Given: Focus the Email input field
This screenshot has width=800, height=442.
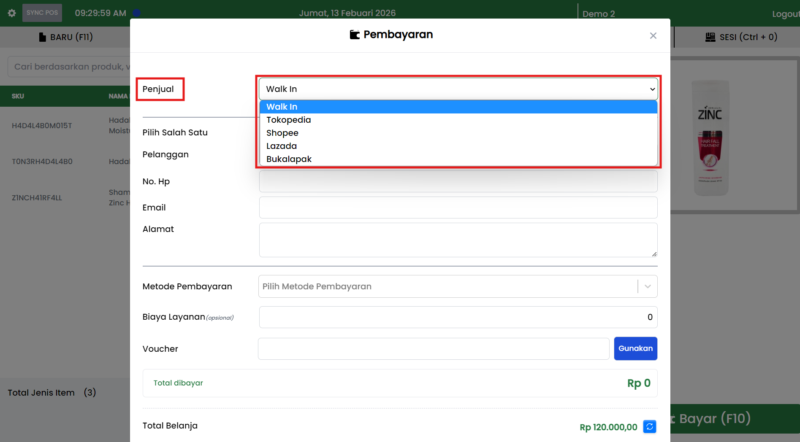Looking at the screenshot, I should click(x=458, y=208).
